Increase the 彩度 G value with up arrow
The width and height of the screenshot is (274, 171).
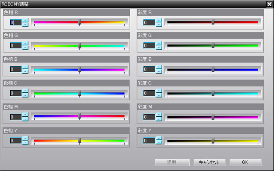159,43
